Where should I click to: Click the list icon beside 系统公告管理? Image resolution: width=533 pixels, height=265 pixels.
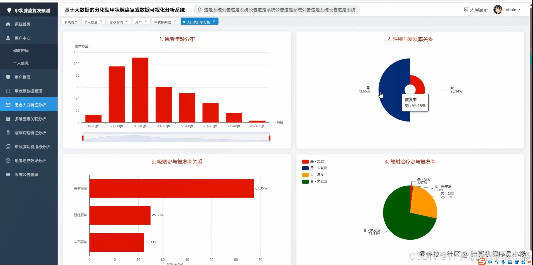pyautogui.click(x=8, y=175)
